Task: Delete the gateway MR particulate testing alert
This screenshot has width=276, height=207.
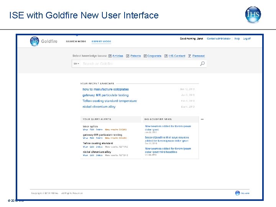Action: coord(99,138)
